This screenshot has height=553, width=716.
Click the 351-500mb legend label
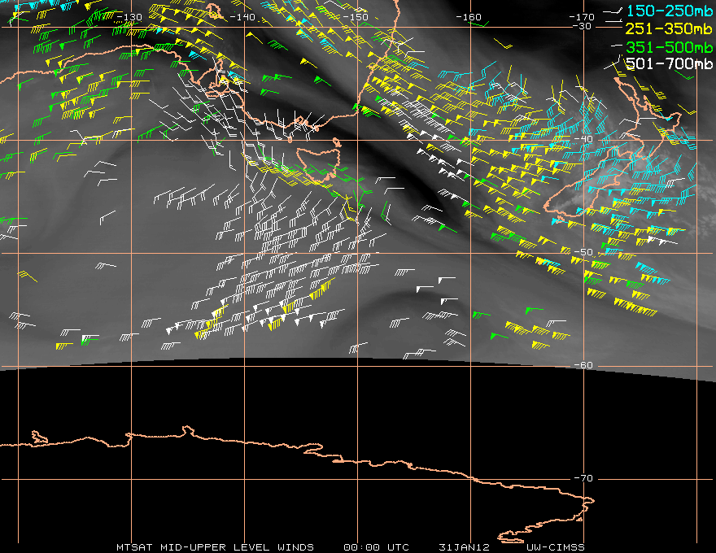669,47
